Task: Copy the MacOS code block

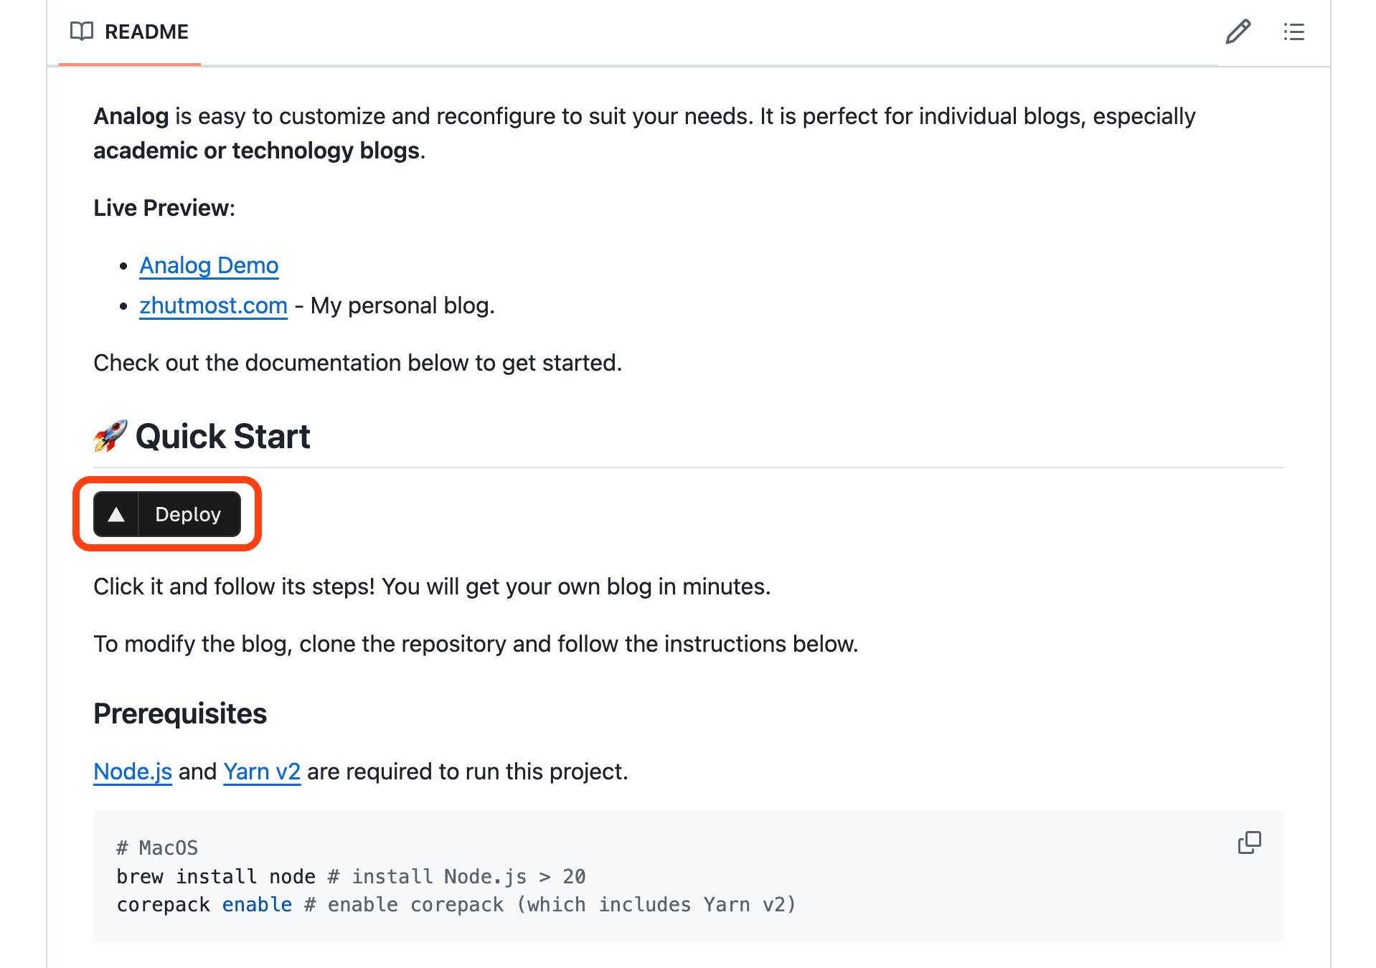Action: pos(1248,843)
